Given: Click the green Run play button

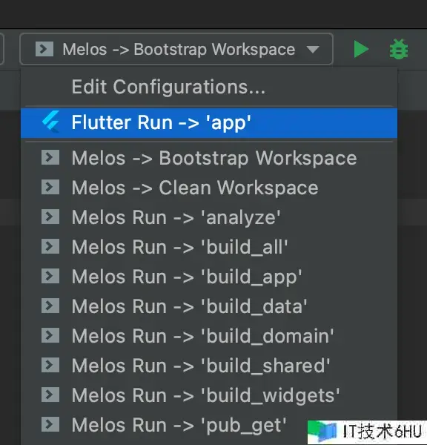Looking at the screenshot, I should [x=361, y=50].
